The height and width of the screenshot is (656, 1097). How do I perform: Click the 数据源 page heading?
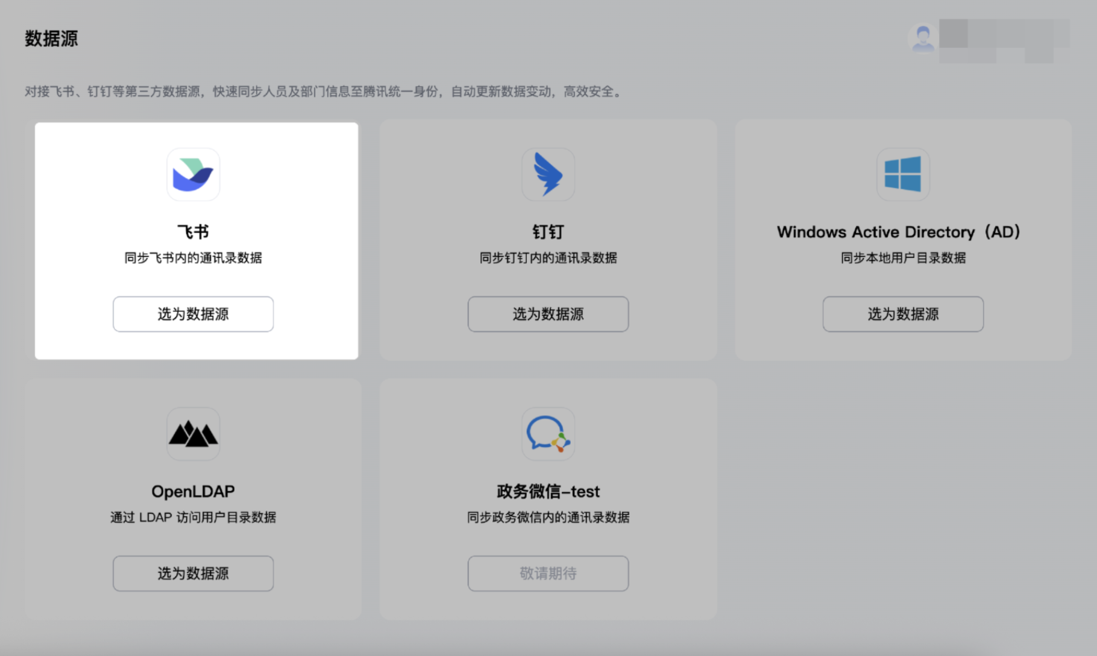coord(51,39)
